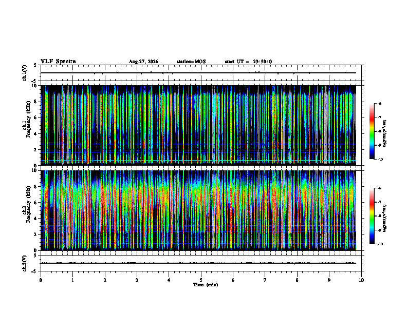
Task: Click the ch.2 spectrogram color scale bar
Action: (x=372, y=216)
